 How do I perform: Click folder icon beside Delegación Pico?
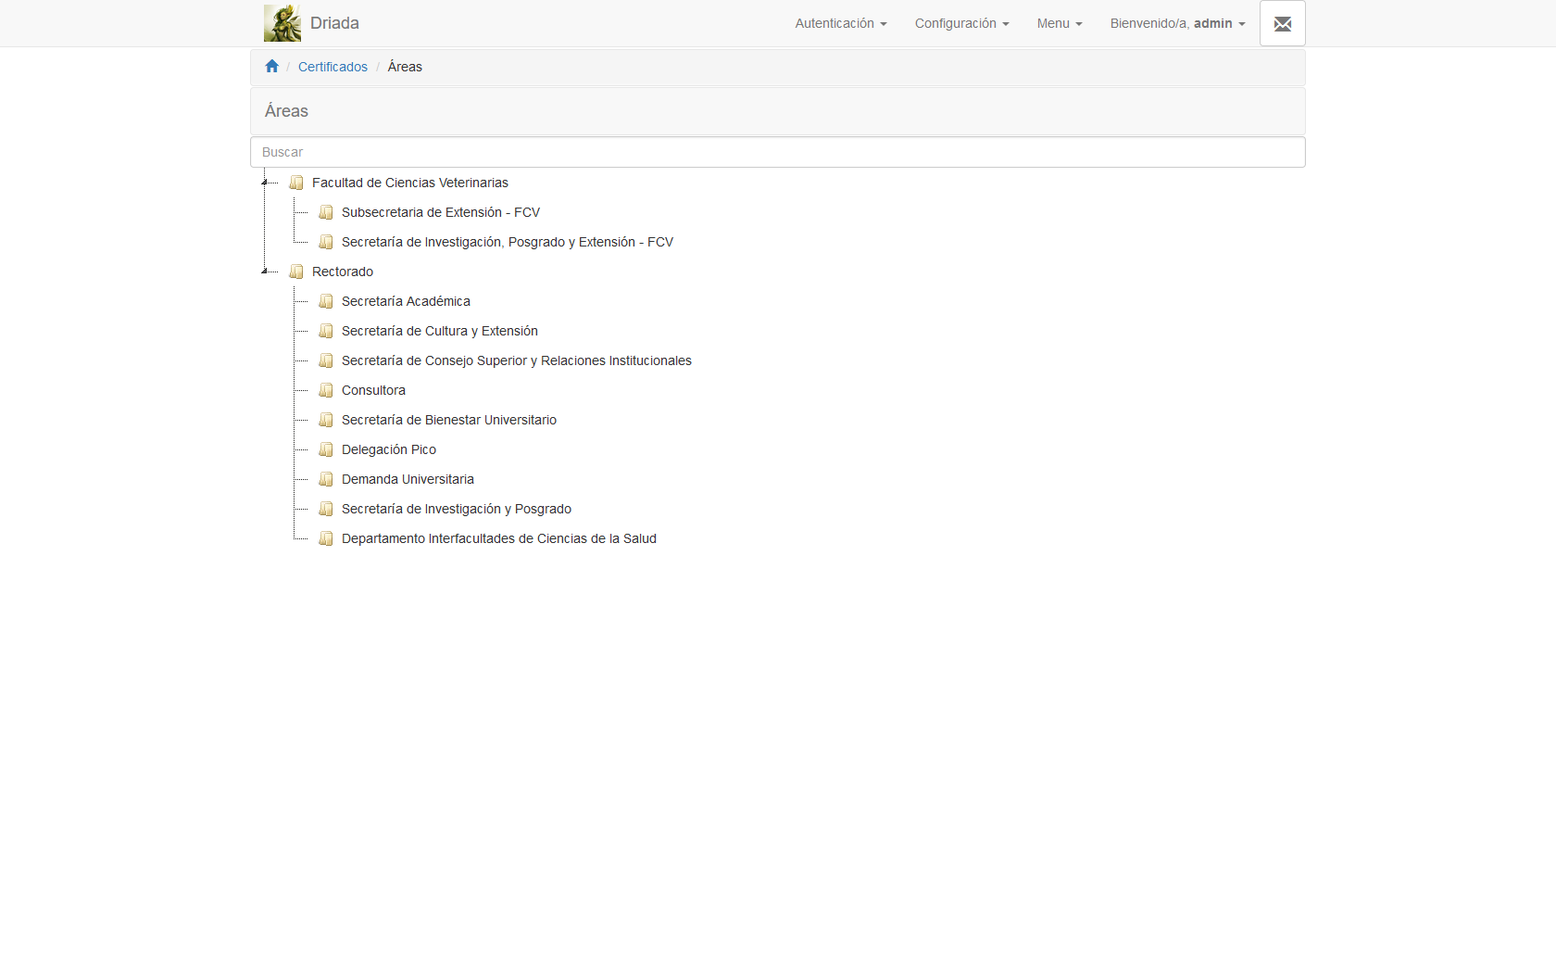[326, 450]
